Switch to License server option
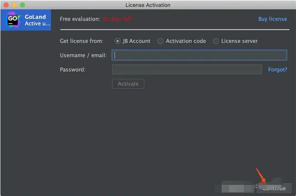This screenshot has height=196, width=296. click(x=216, y=41)
